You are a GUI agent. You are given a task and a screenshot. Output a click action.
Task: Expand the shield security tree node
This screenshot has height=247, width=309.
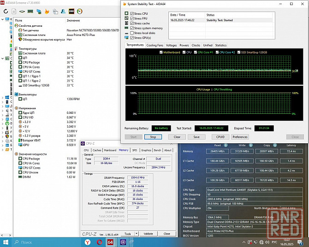pos(2,136)
